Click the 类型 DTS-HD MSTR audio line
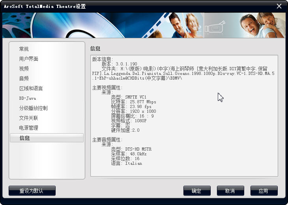 pyautogui.click(x=131, y=149)
